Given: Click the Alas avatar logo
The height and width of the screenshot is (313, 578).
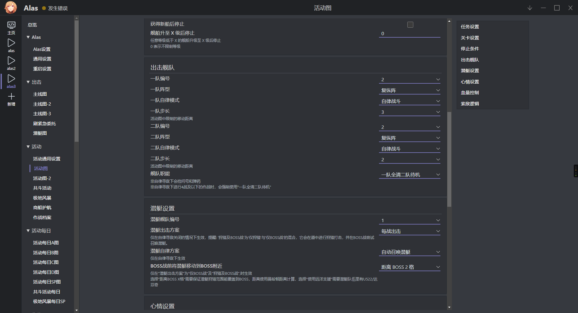Looking at the screenshot, I should (x=11, y=8).
